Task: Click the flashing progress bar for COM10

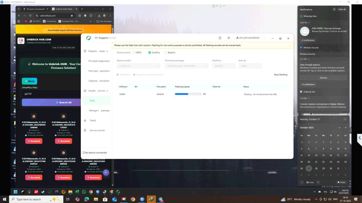Action: click(188, 94)
